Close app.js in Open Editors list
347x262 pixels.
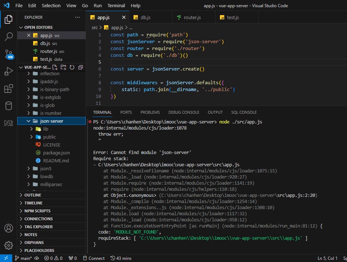tap(29, 35)
